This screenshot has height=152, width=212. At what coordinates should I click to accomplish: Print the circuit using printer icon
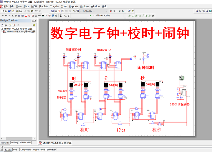point(17,11)
